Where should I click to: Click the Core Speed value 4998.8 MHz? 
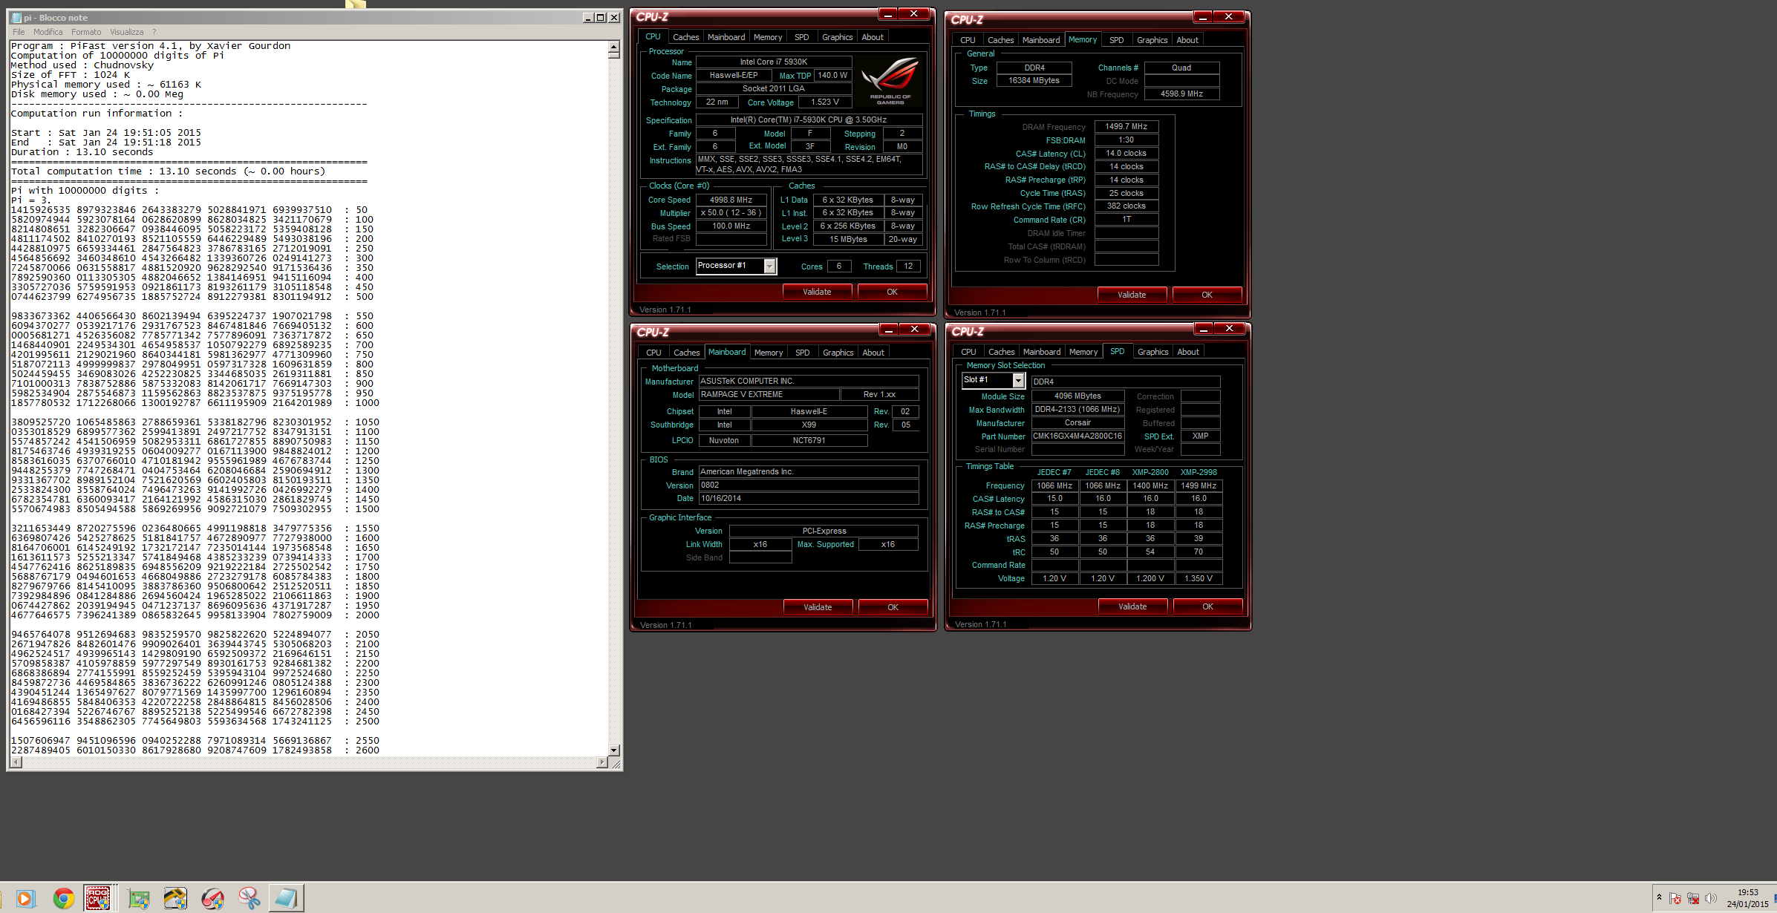731,200
